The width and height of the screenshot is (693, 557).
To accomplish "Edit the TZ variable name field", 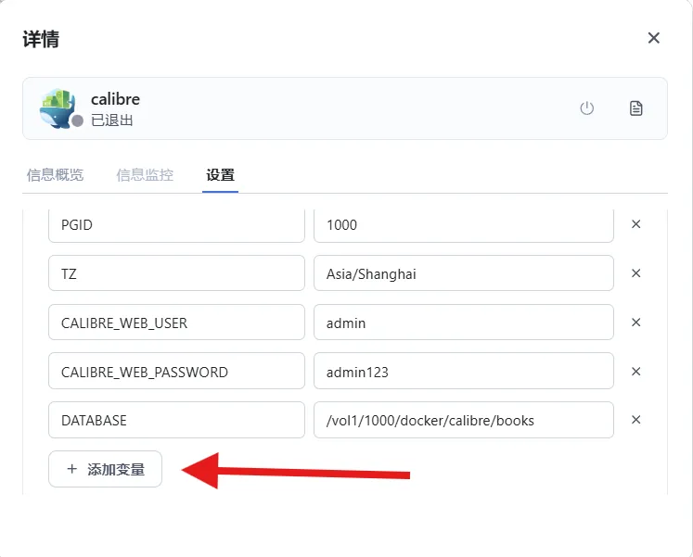I will click(x=176, y=273).
